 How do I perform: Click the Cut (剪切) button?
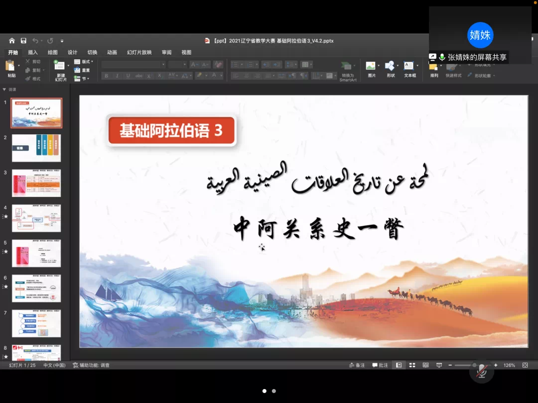[x=33, y=62]
